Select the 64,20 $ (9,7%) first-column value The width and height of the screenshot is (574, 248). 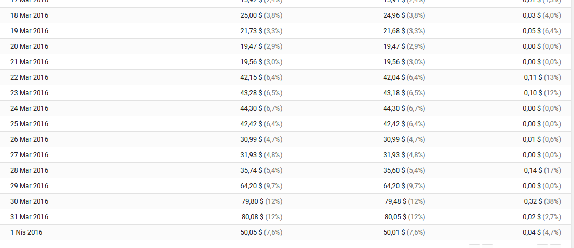point(261,186)
